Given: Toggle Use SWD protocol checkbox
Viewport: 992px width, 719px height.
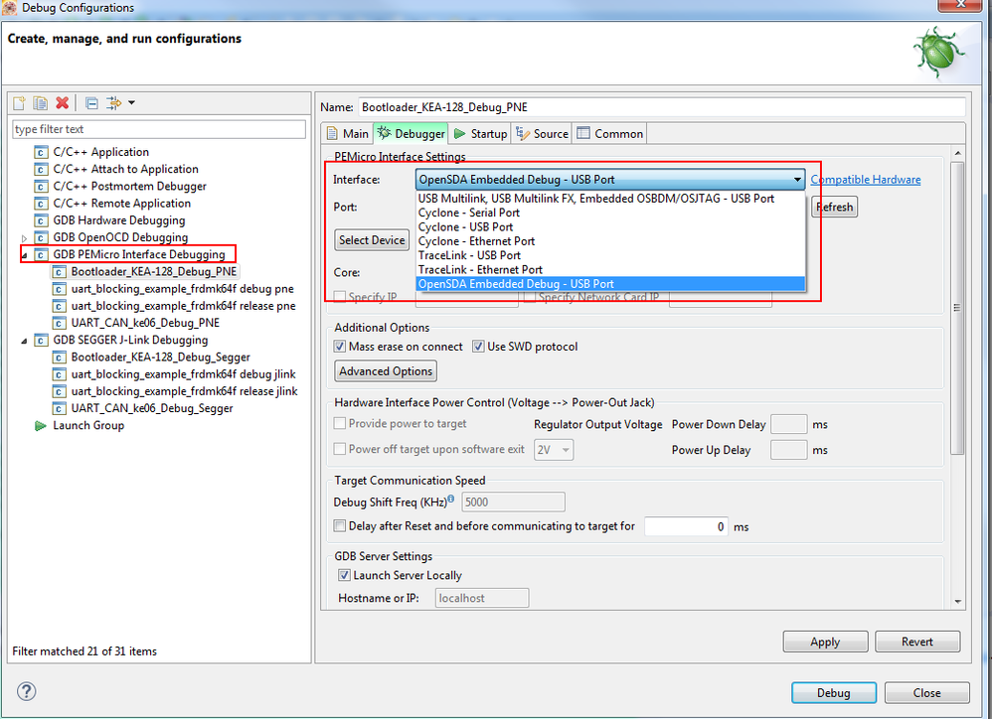Looking at the screenshot, I should [478, 347].
